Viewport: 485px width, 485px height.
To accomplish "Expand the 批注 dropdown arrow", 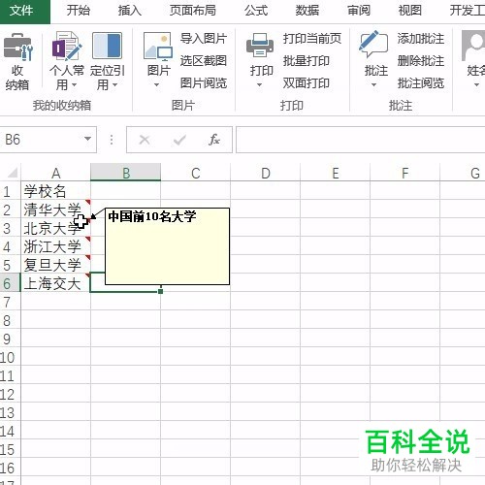I will pos(373,85).
